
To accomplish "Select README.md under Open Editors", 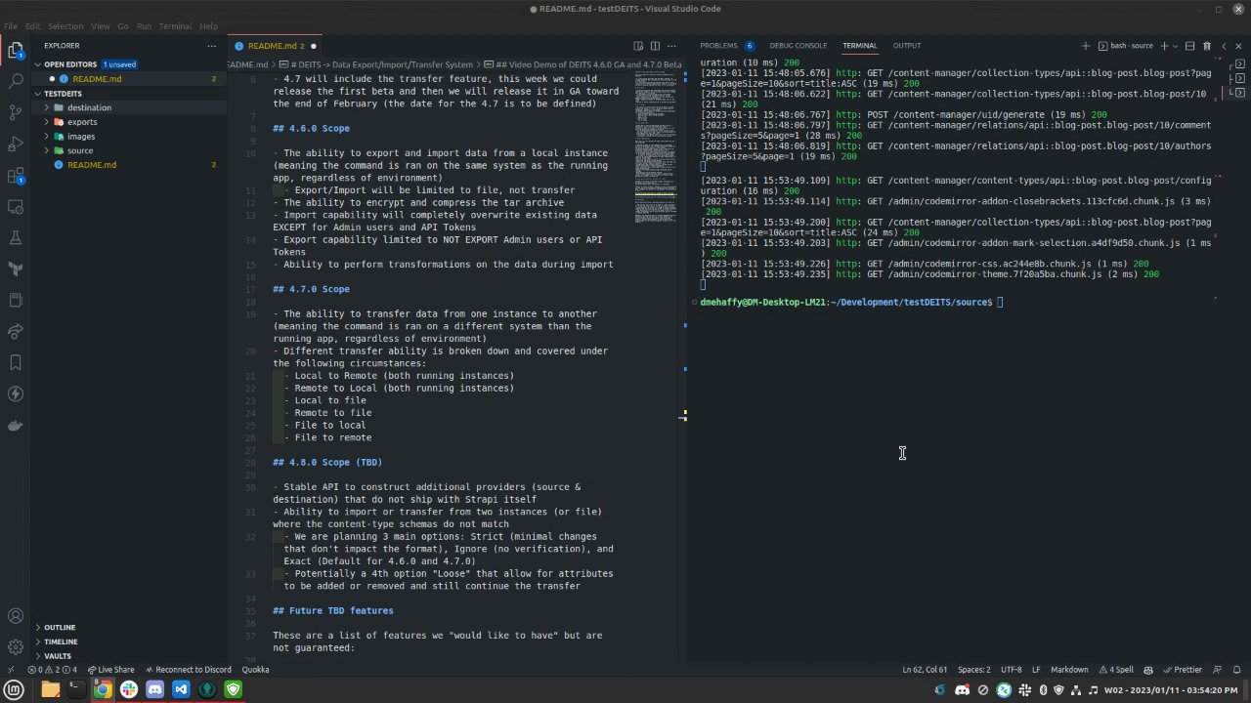I will pos(129,79).
